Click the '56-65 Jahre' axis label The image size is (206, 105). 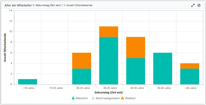click(164, 88)
